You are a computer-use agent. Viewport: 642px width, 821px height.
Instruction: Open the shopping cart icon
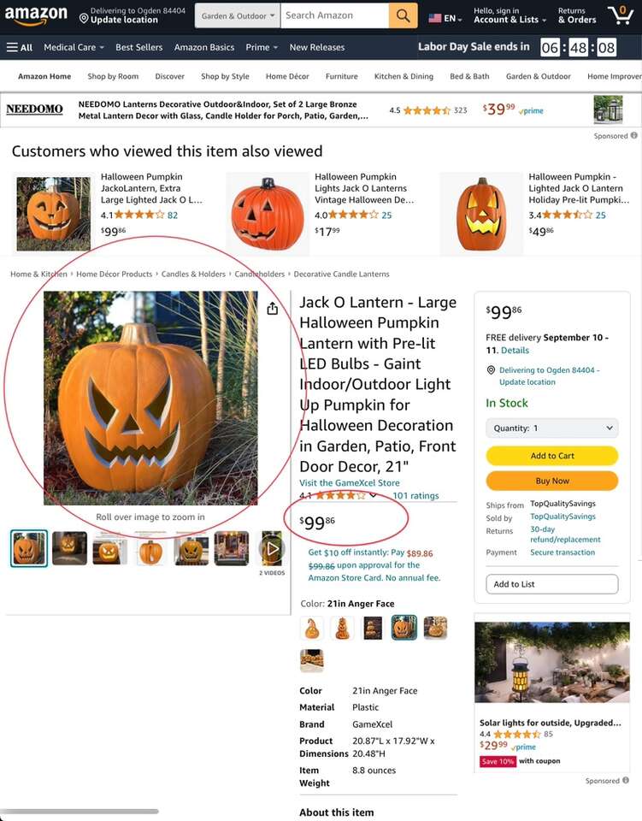click(x=621, y=15)
